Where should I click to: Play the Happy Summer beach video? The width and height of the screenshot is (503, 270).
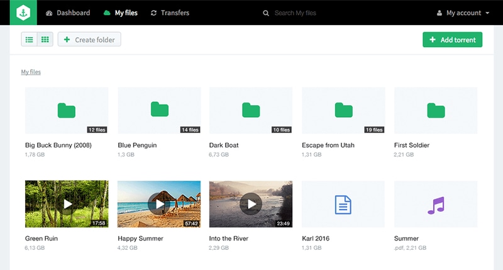click(x=159, y=204)
